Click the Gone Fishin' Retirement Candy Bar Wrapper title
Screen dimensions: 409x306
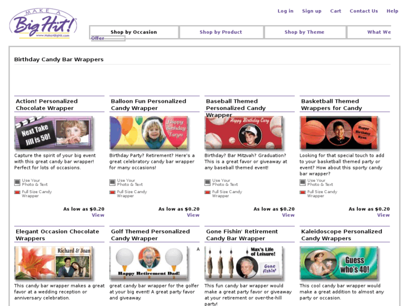242,235
